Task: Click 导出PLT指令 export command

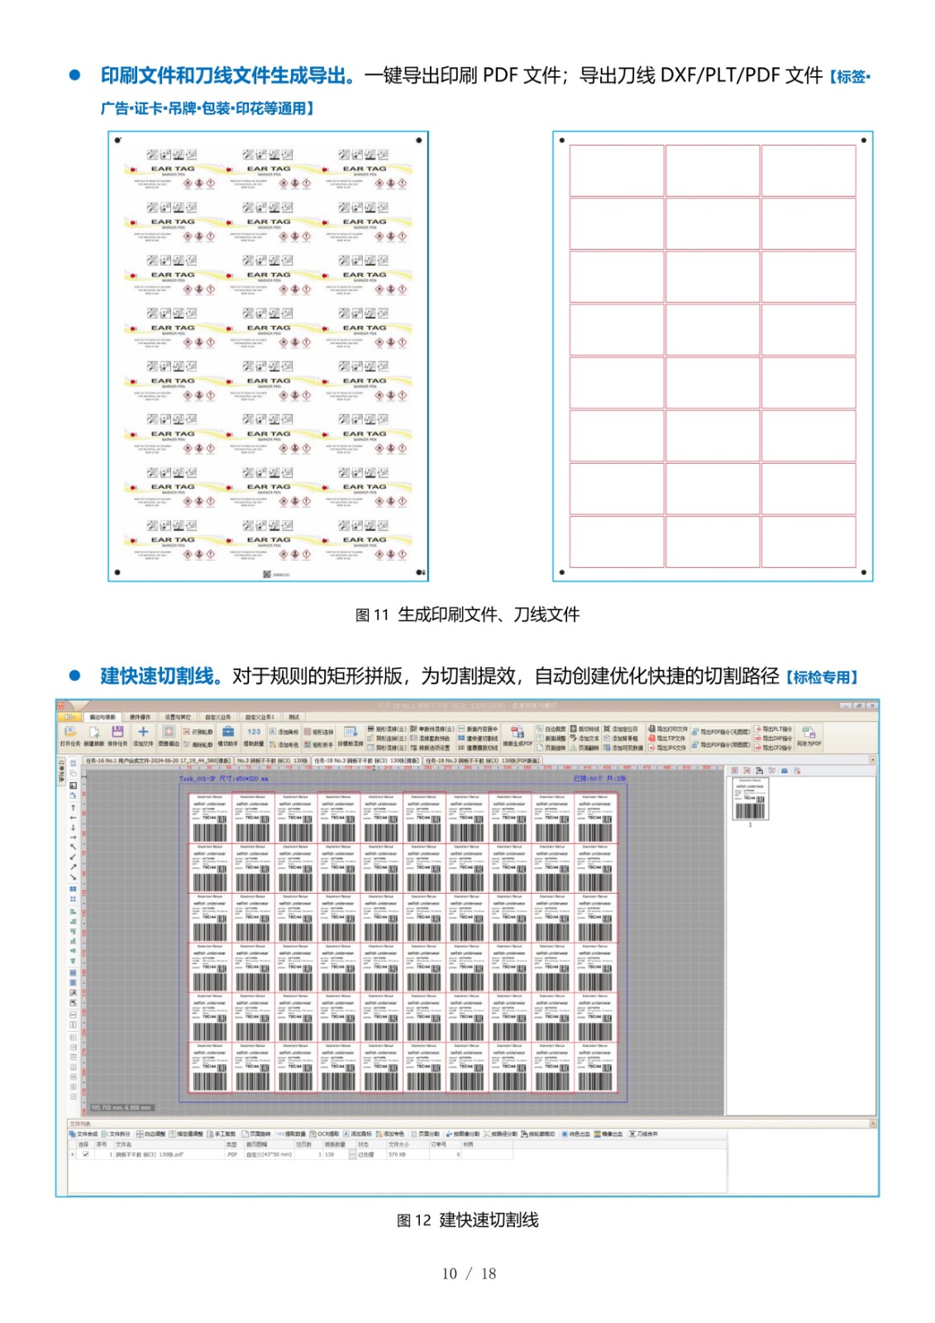Action: [x=774, y=729]
